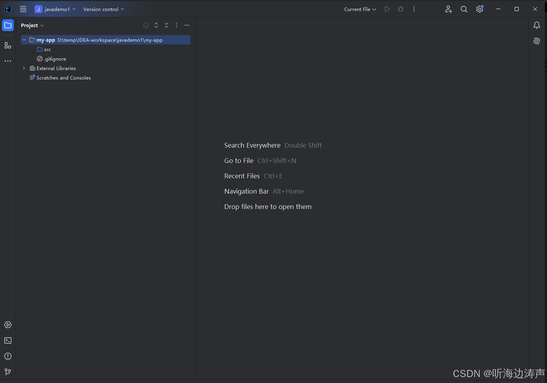Open the Services tool window icon
This screenshot has width=547, height=383.
[8, 325]
